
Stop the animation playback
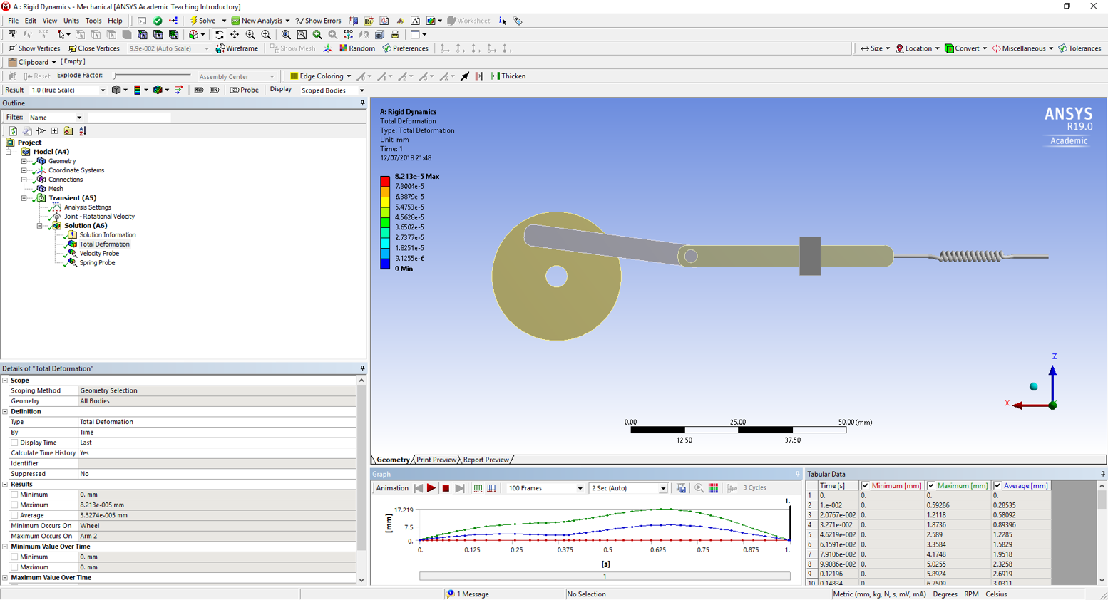(446, 488)
